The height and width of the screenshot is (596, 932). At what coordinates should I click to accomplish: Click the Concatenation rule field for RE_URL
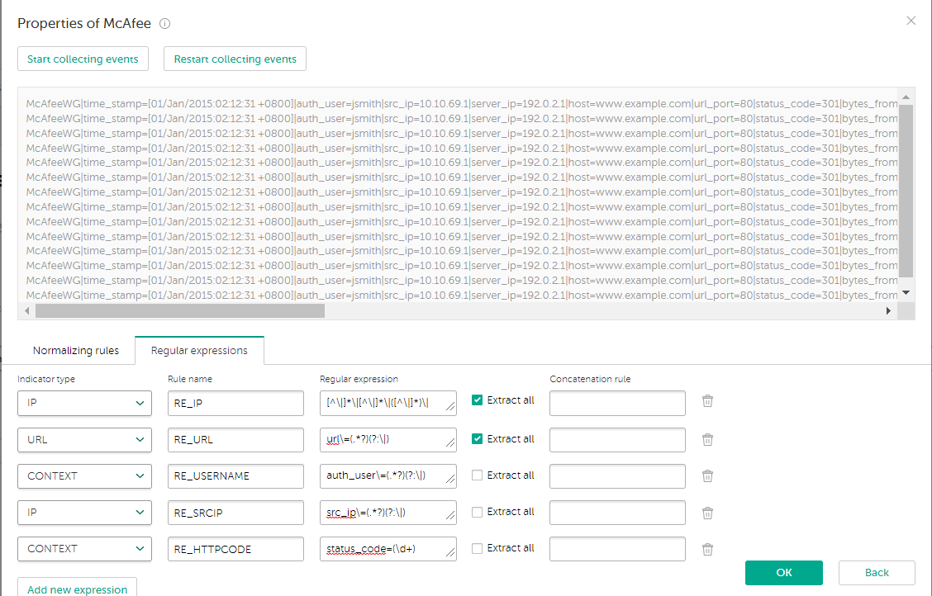[x=617, y=440]
